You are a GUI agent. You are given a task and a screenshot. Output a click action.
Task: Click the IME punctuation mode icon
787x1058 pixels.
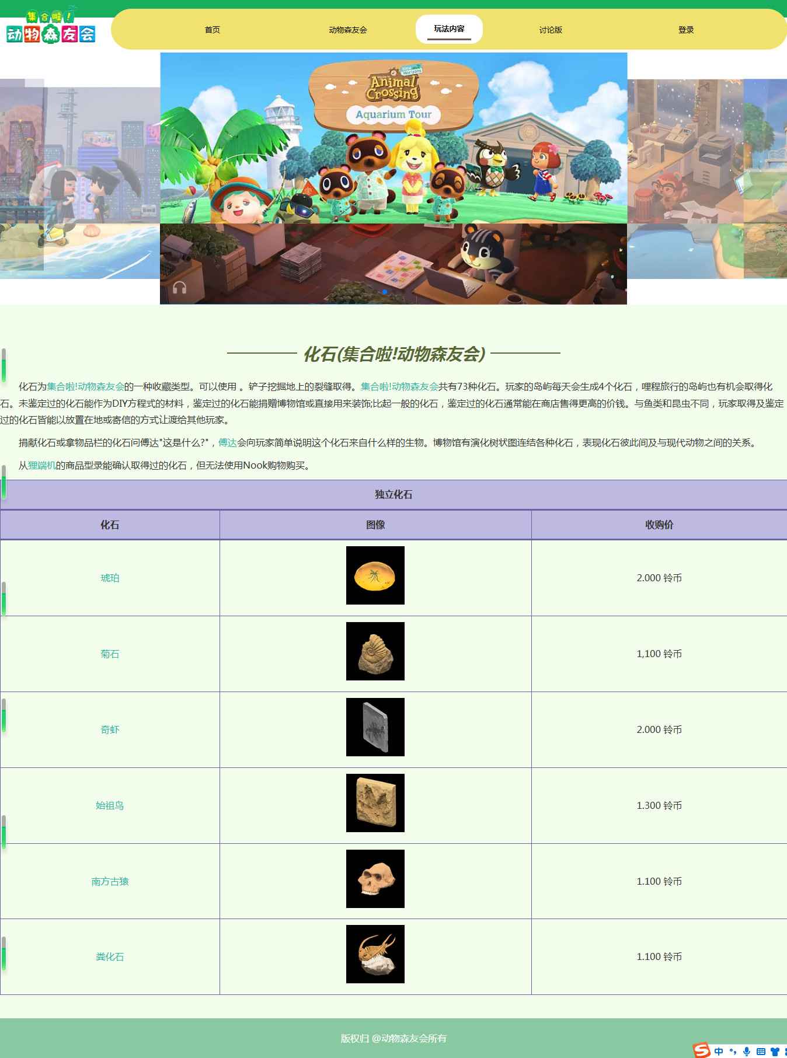click(x=733, y=1052)
